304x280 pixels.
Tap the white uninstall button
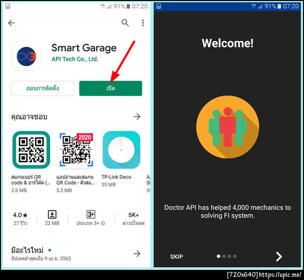[x=43, y=88]
